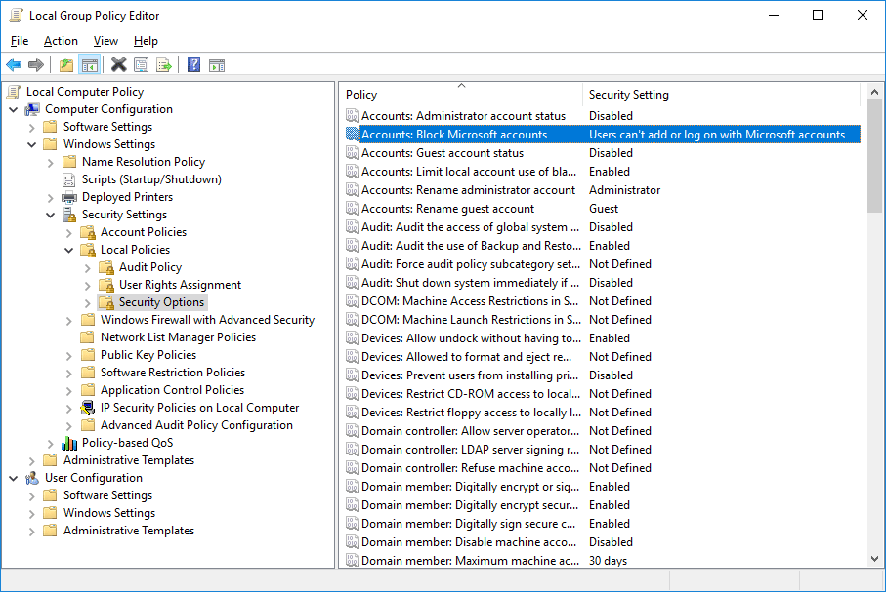Select Domain controller: LDAP server signing row

603,450
